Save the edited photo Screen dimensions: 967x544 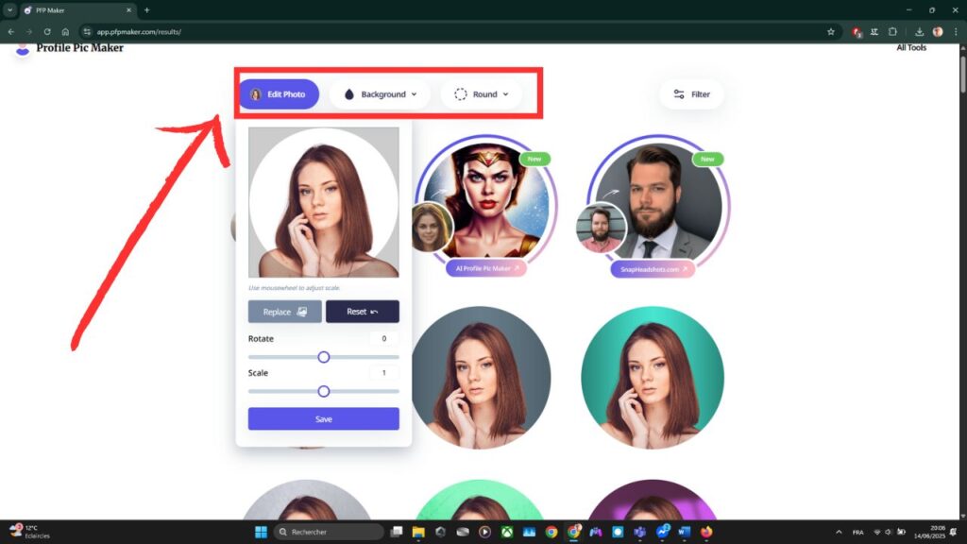[x=323, y=418]
